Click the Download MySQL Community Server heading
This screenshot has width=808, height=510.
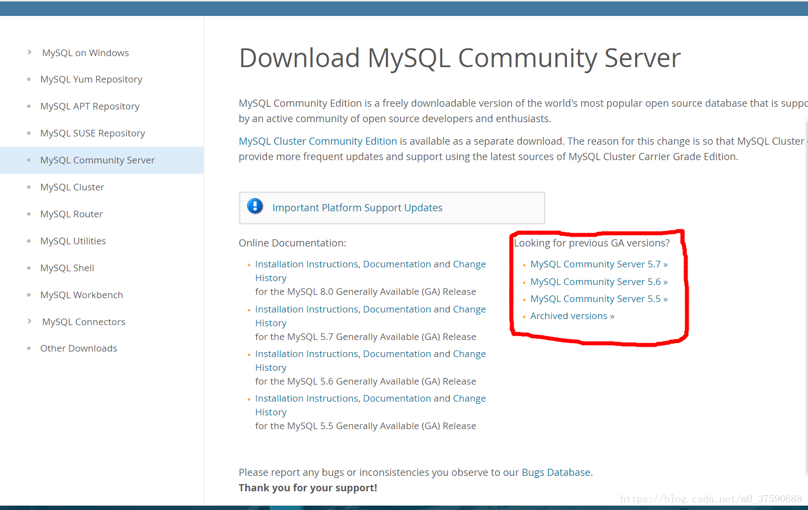[x=460, y=58]
